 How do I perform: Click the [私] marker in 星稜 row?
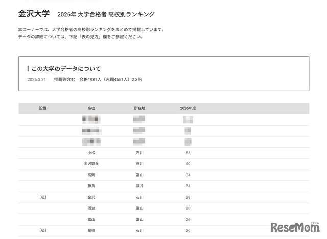(x=43, y=230)
